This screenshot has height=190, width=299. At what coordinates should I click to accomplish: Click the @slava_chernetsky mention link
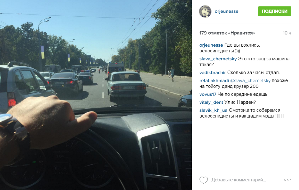tap(250, 81)
